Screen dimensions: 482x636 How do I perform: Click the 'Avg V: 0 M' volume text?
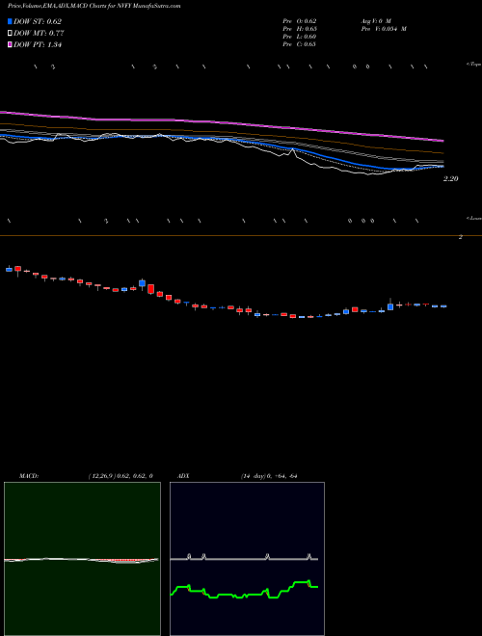click(x=376, y=21)
